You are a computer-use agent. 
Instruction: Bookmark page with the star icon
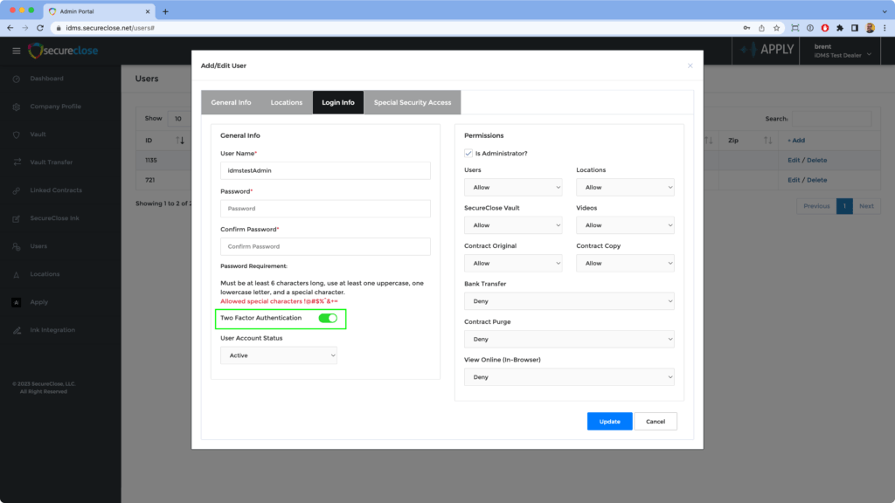coord(776,28)
